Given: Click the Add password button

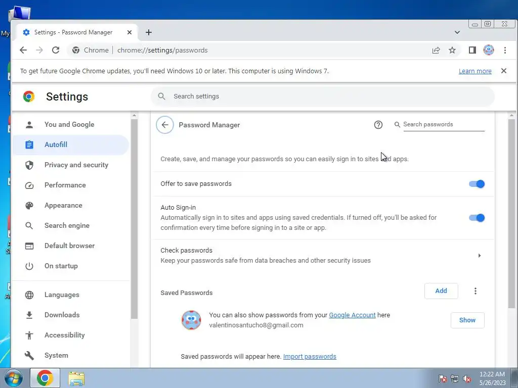Looking at the screenshot, I should (x=441, y=291).
